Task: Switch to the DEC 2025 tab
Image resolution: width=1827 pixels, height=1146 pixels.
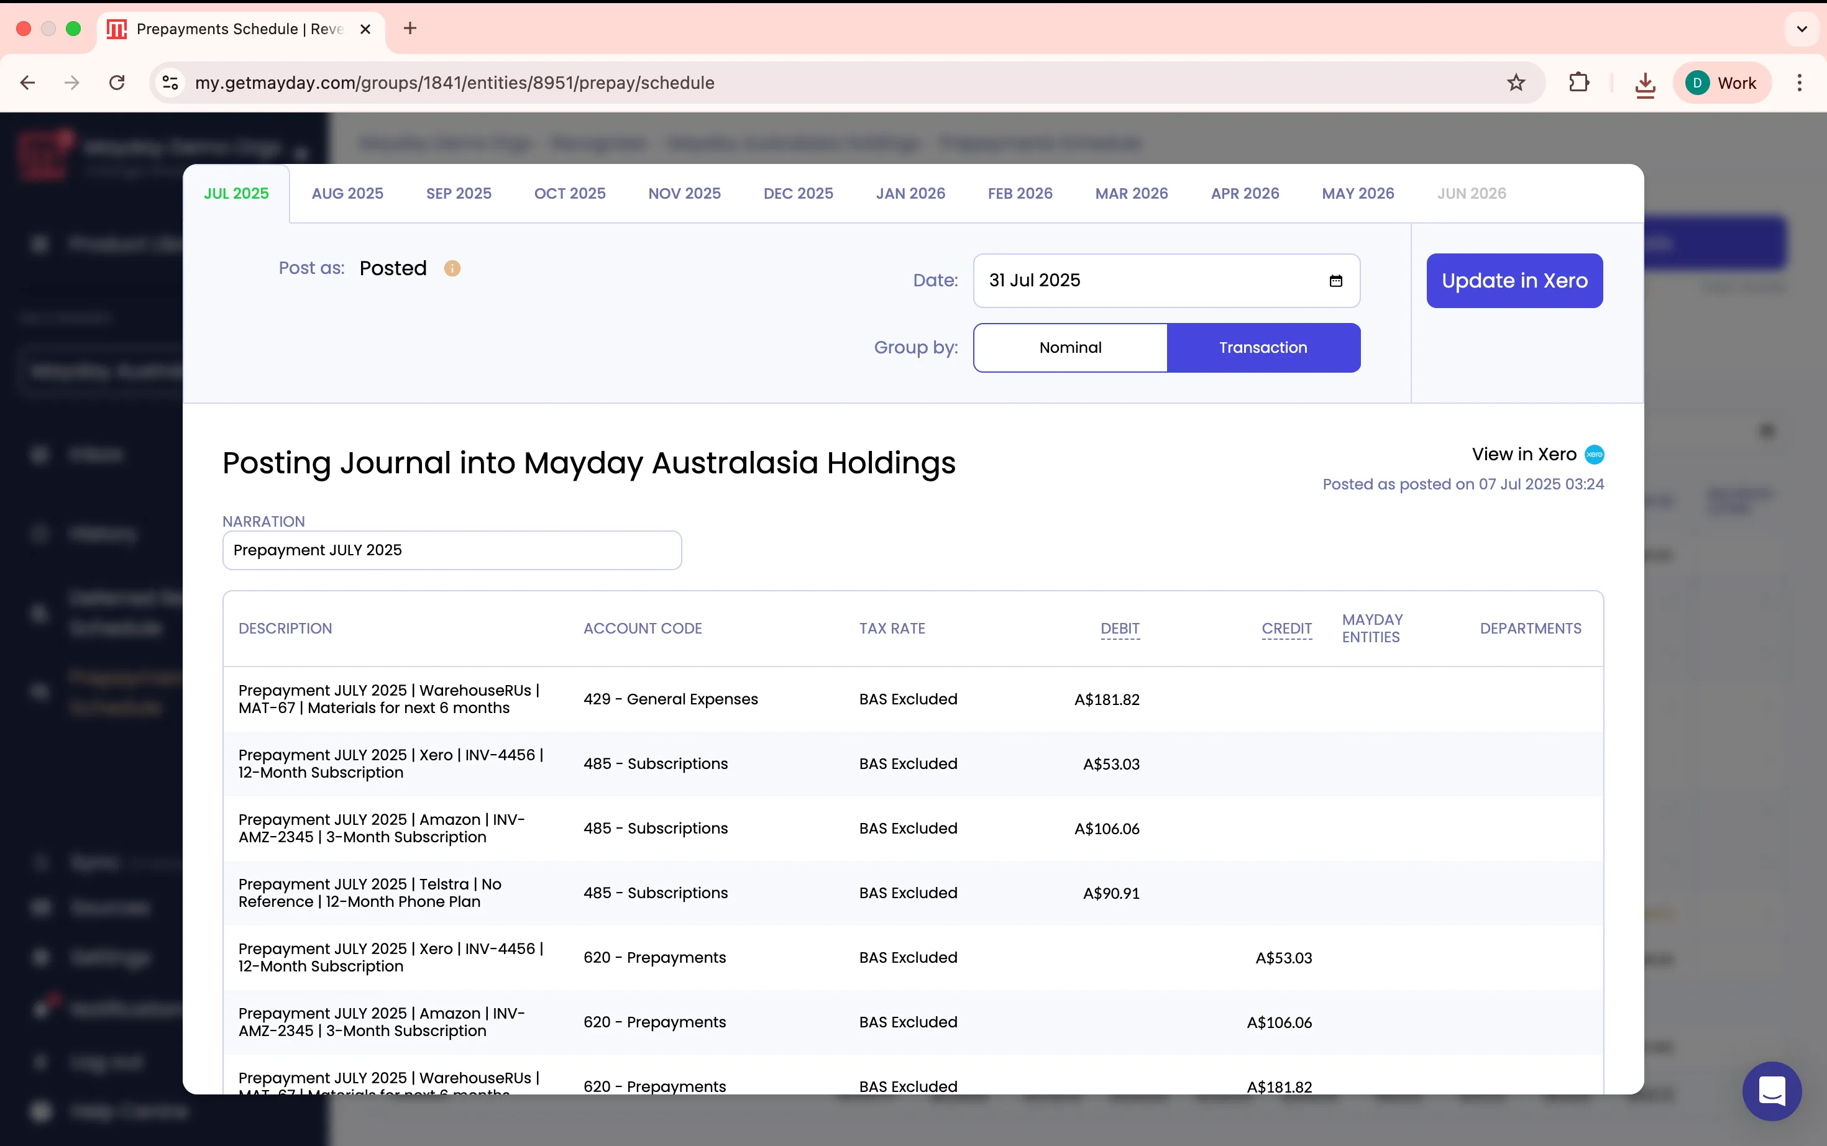Action: pyautogui.click(x=797, y=193)
